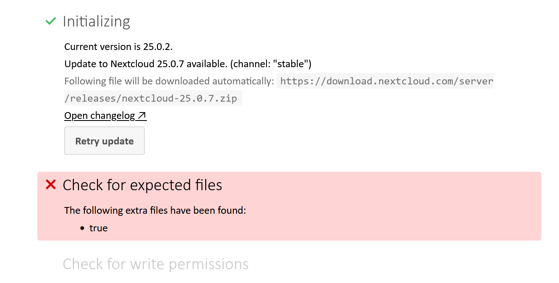Screen dimensions: 559x283
Task: Click the Initializing step heading
Action: (96, 21)
